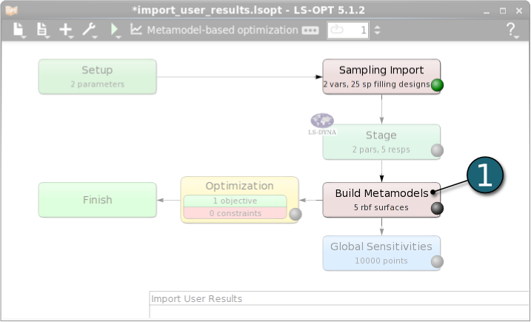Open the Setup box

click(x=98, y=76)
